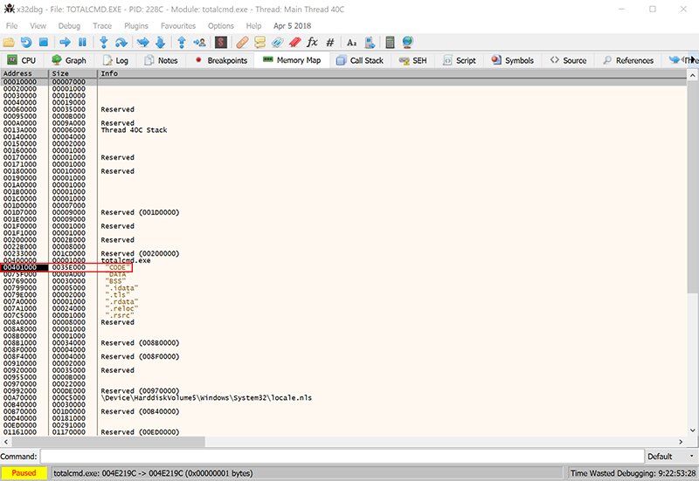
Task: Click the Intermodular calls icon
Action: pos(370,42)
